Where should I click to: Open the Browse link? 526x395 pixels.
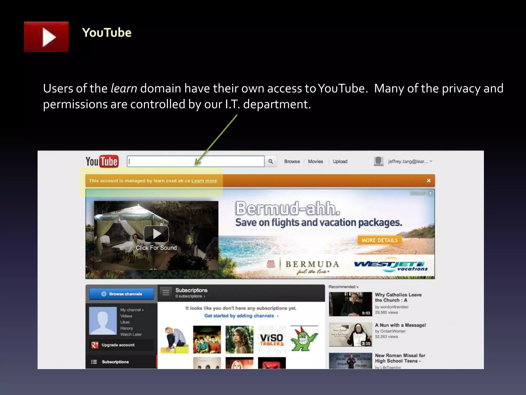[x=292, y=161]
